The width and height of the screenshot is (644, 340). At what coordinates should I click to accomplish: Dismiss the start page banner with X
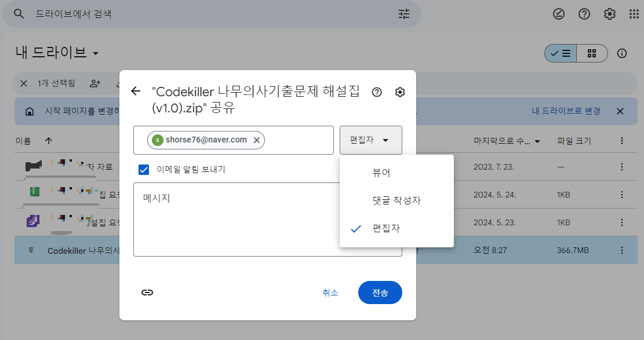click(x=620, y=111)
